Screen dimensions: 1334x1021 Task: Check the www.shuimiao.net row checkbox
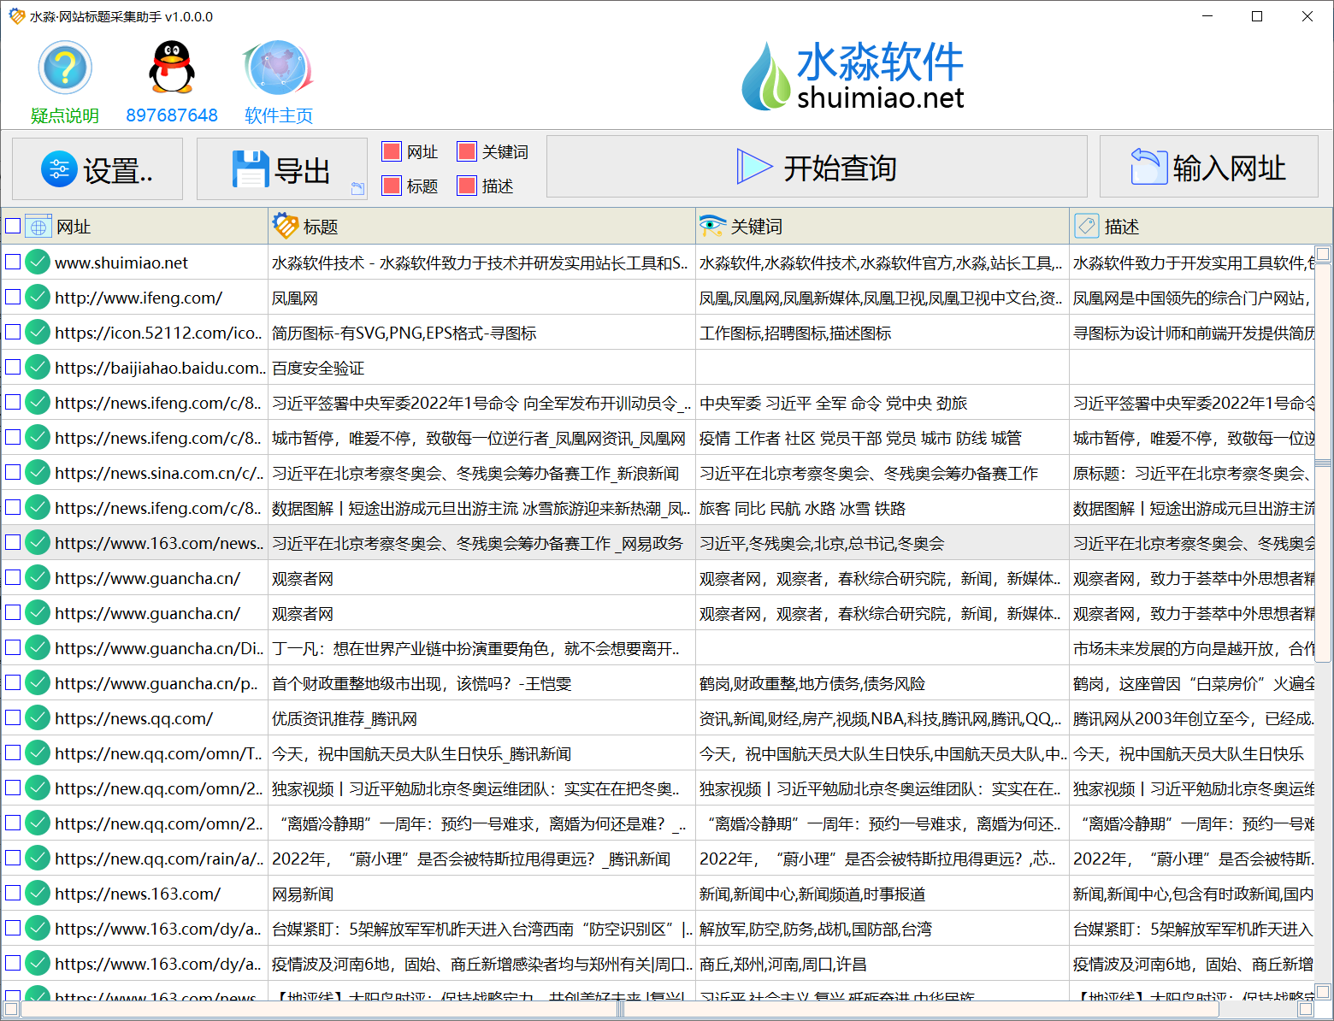point(13,262)
